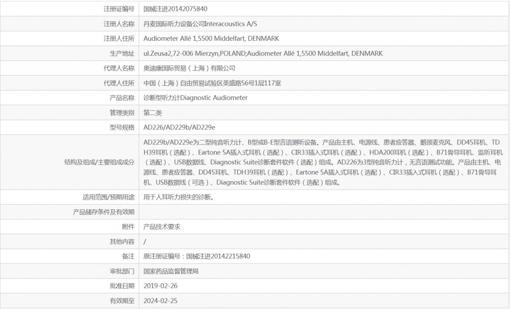Click the 代理人名称 label
510x309 pixels.
coord(119,68)
